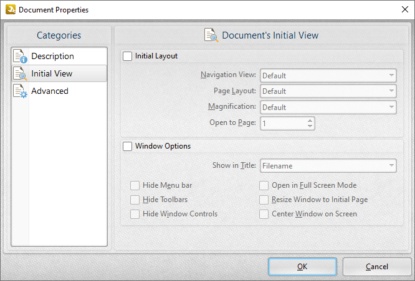Enable the Initial Layout checkbox

point(127,56)
